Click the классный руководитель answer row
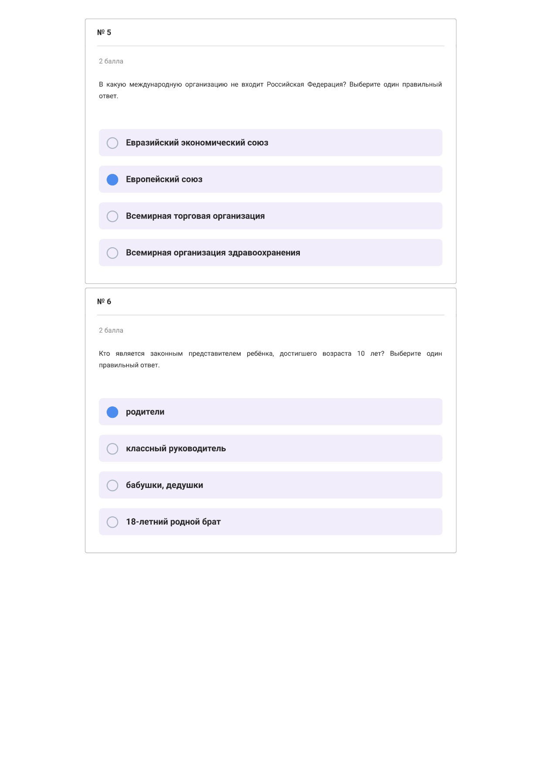The height and width of the screenshot is (764, 540). tap(271, 448)
